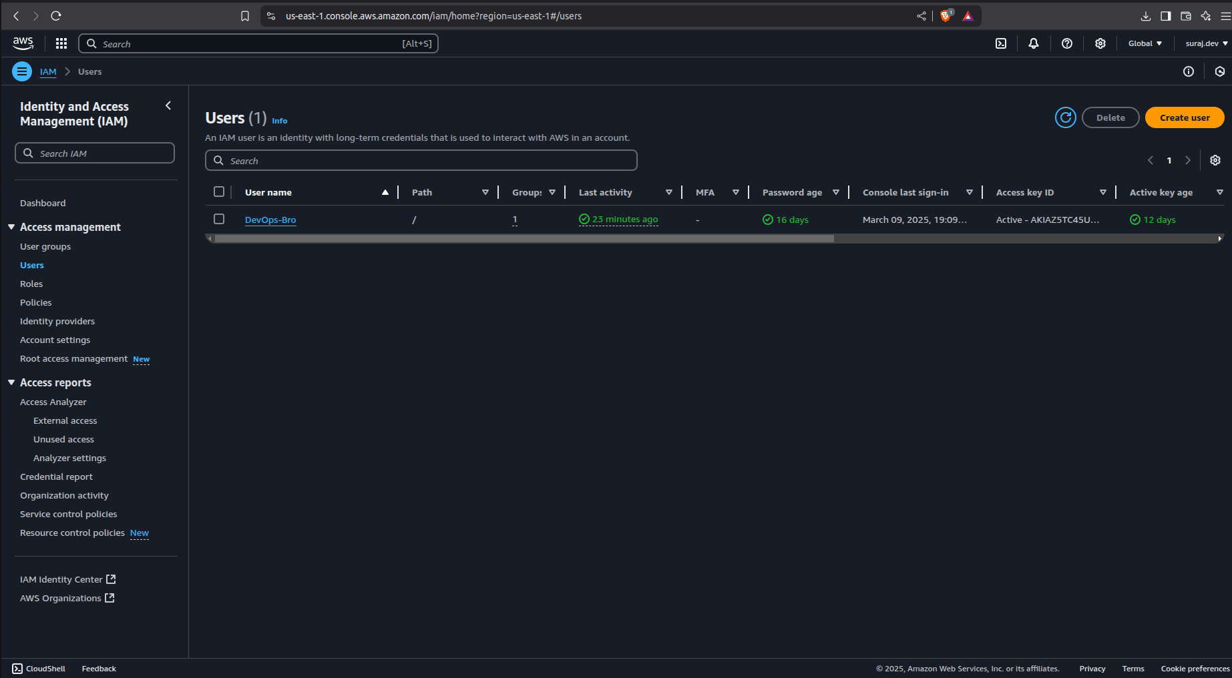Open Brave shields icon
The image size is (1232, 678).
tap(946, 16)
